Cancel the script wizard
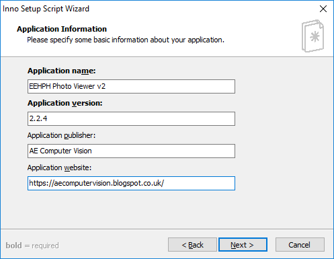This screenshot has height=259, width=334. point(300,245)
